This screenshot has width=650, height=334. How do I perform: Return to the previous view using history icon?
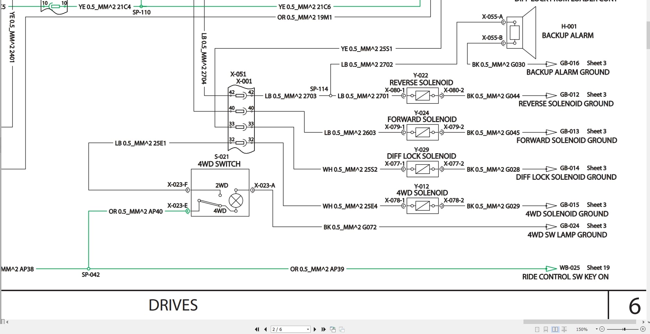click(x=333, y=329)
